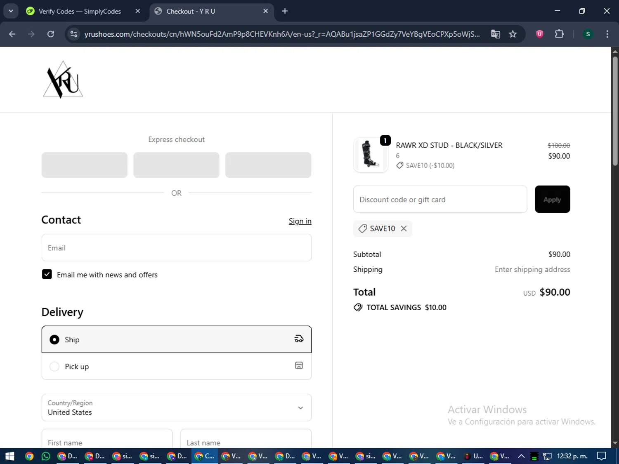Open the tab search dropdown arrow

pos(11,11)
